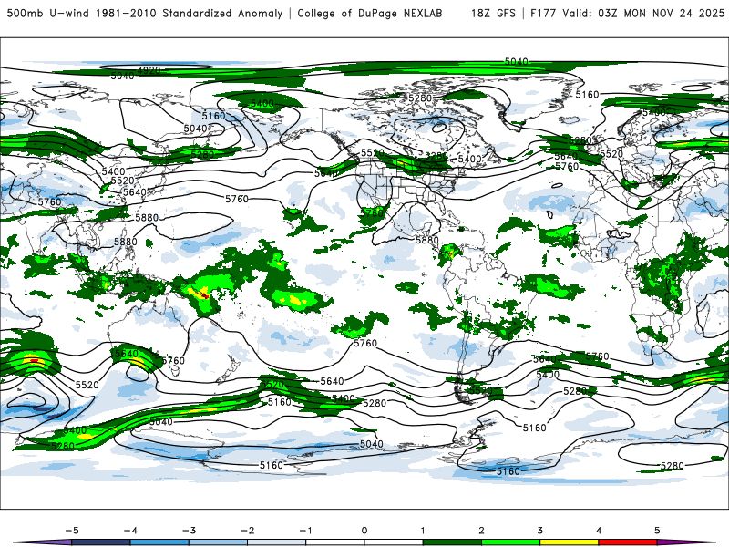
Task: Click the '-4' colorbar tick label
Action: (x=130, y=531)
